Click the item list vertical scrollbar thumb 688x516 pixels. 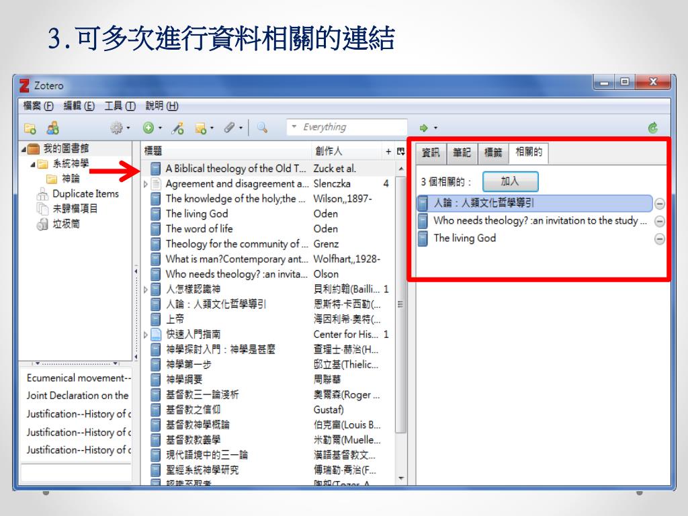pyautogui.click(x=400, y=304)
